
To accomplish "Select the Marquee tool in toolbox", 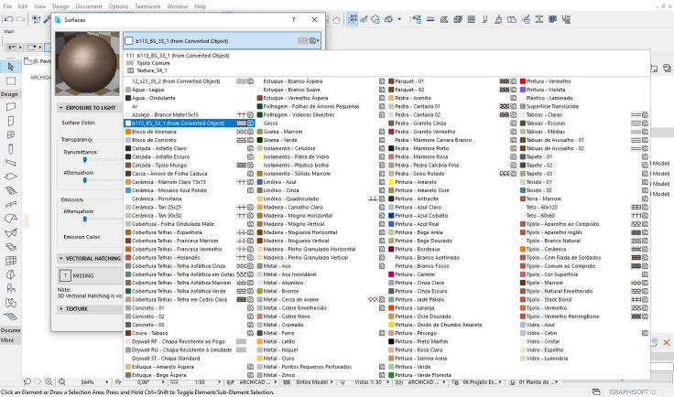I will [x=11, y=80].
